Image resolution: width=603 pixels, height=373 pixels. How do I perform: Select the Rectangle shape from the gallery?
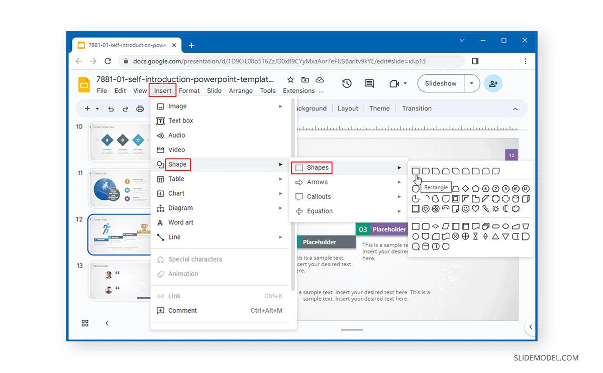pyautogui.click(x=416, y=171)
